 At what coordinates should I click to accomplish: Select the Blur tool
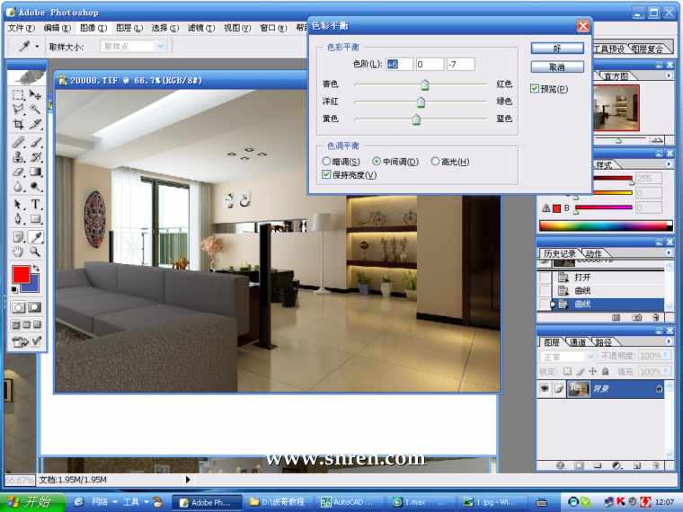coord(18,187)
